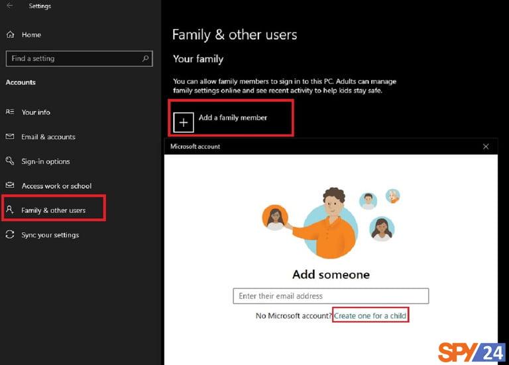Open Sign-in options
This screenshot has width=509, height=365.
[46, 161]
